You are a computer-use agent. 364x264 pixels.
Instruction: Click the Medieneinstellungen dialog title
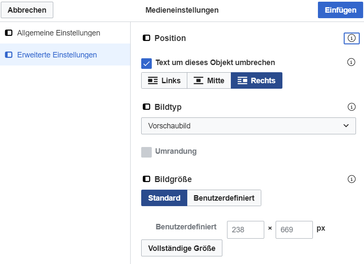[x=182, y=10]
